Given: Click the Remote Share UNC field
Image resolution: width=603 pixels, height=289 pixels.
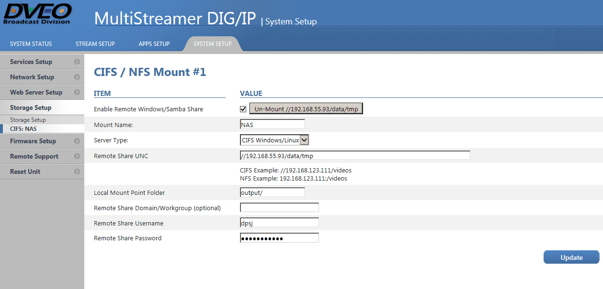Looking at the screenshot, I should point(355,156).
